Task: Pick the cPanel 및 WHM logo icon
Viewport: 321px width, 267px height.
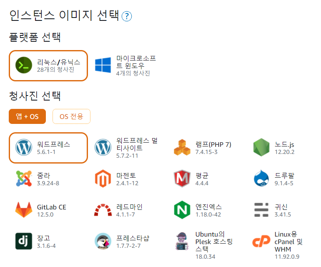Action: point(261,241)
